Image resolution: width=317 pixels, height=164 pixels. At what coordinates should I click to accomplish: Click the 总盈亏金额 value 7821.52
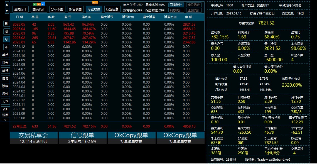[266, 23]
